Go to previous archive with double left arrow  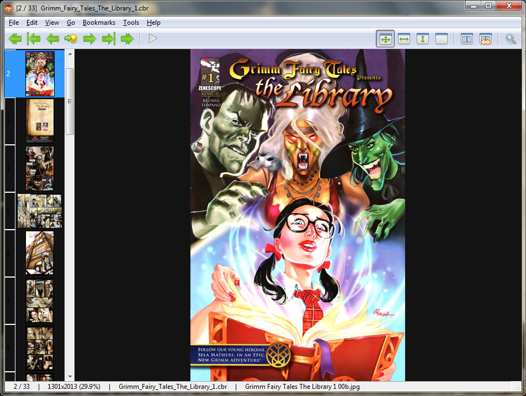coord(15,39)
